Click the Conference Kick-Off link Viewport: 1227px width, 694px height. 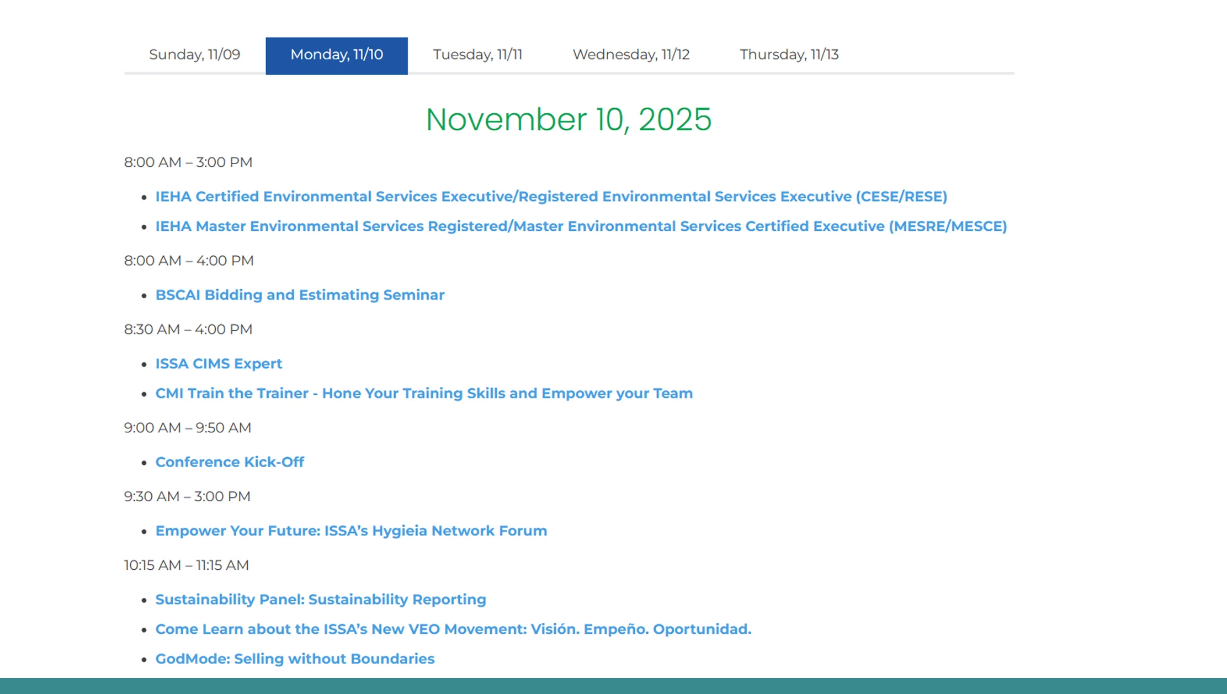(229, 462)
